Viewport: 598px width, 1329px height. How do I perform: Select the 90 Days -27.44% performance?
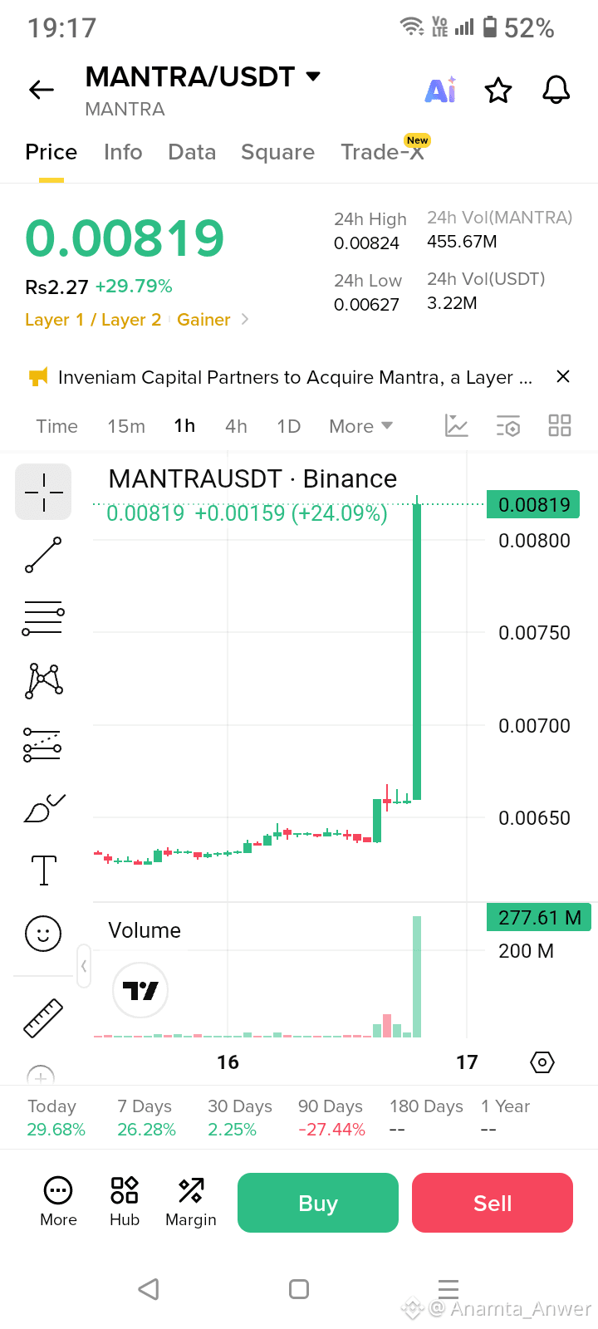331,1118
